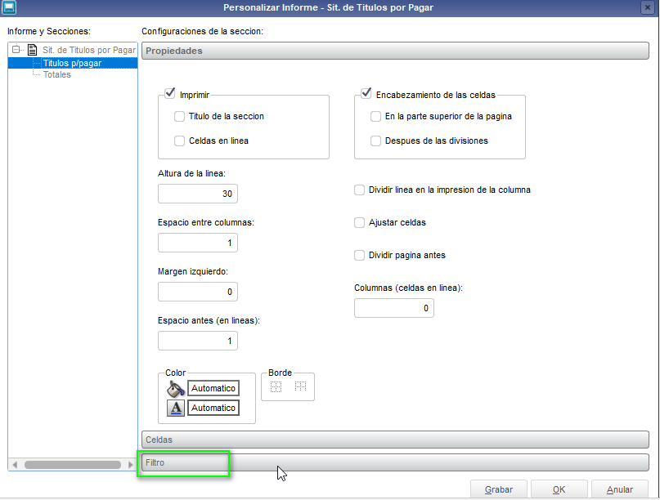Click the fill color paint bucket icon
The width and height of the screenshot is (660, 500).
pos(176,389)
